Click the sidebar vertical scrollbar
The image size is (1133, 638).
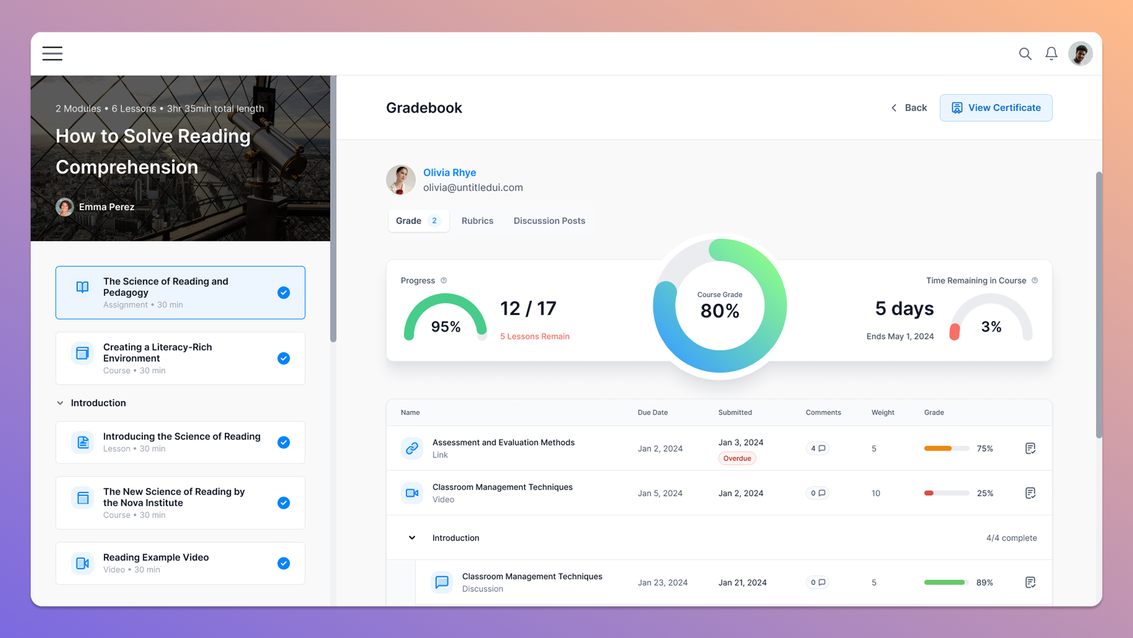[333, 209]
